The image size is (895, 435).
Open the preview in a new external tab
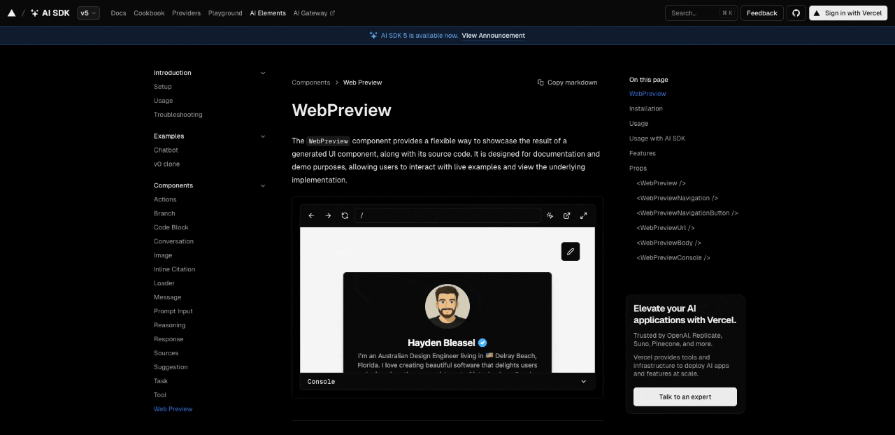pyautogui.click(x=567, y=215)
